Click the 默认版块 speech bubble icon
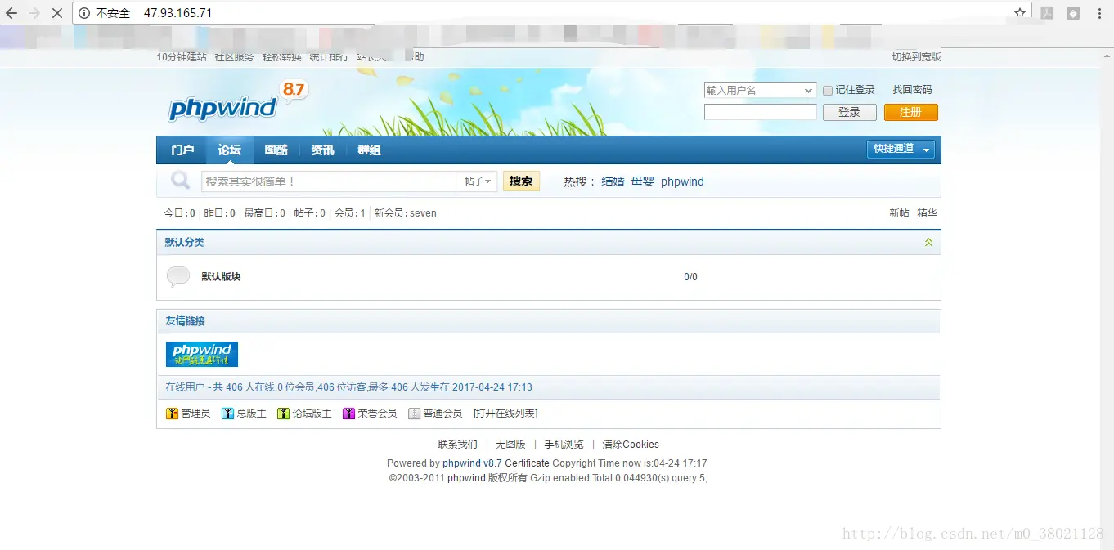Image resolution: width=1114 pixels, height=550 pixels. click(x=178, y=276)
